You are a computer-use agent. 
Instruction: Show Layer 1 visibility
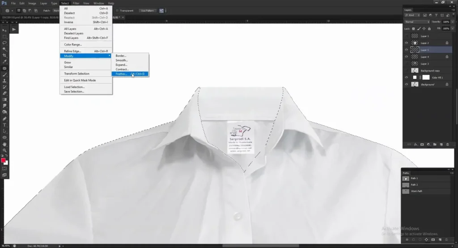(x=406, y=36)
